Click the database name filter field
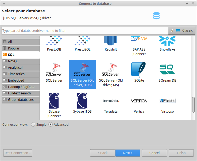The width and height of the screenshot is (197, 161). (85, 31)
